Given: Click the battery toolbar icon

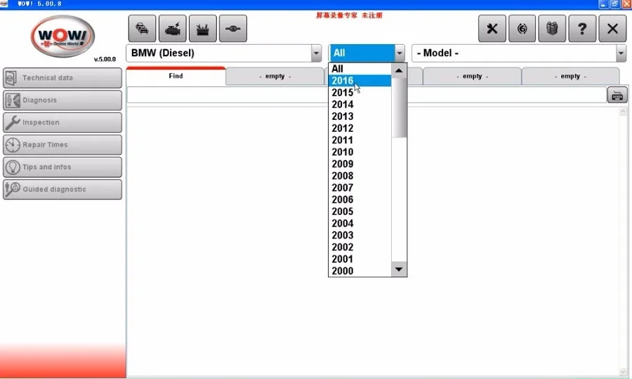Looking at the screenshot, I should coord(203,29).
